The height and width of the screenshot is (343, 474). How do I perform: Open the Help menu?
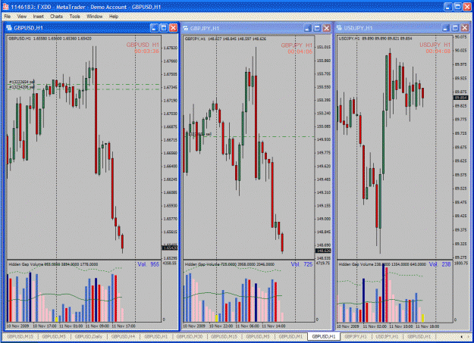[x=114, y=17]
